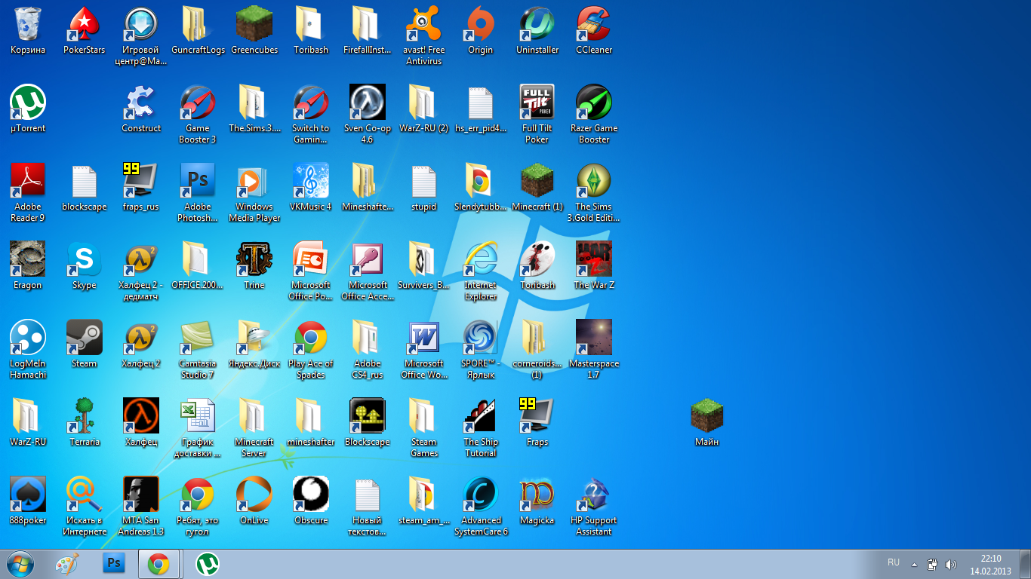Open The Sims 3.Gold Editi... shortcut
The image size is (1031, 579).
click(x=594, y=181)
